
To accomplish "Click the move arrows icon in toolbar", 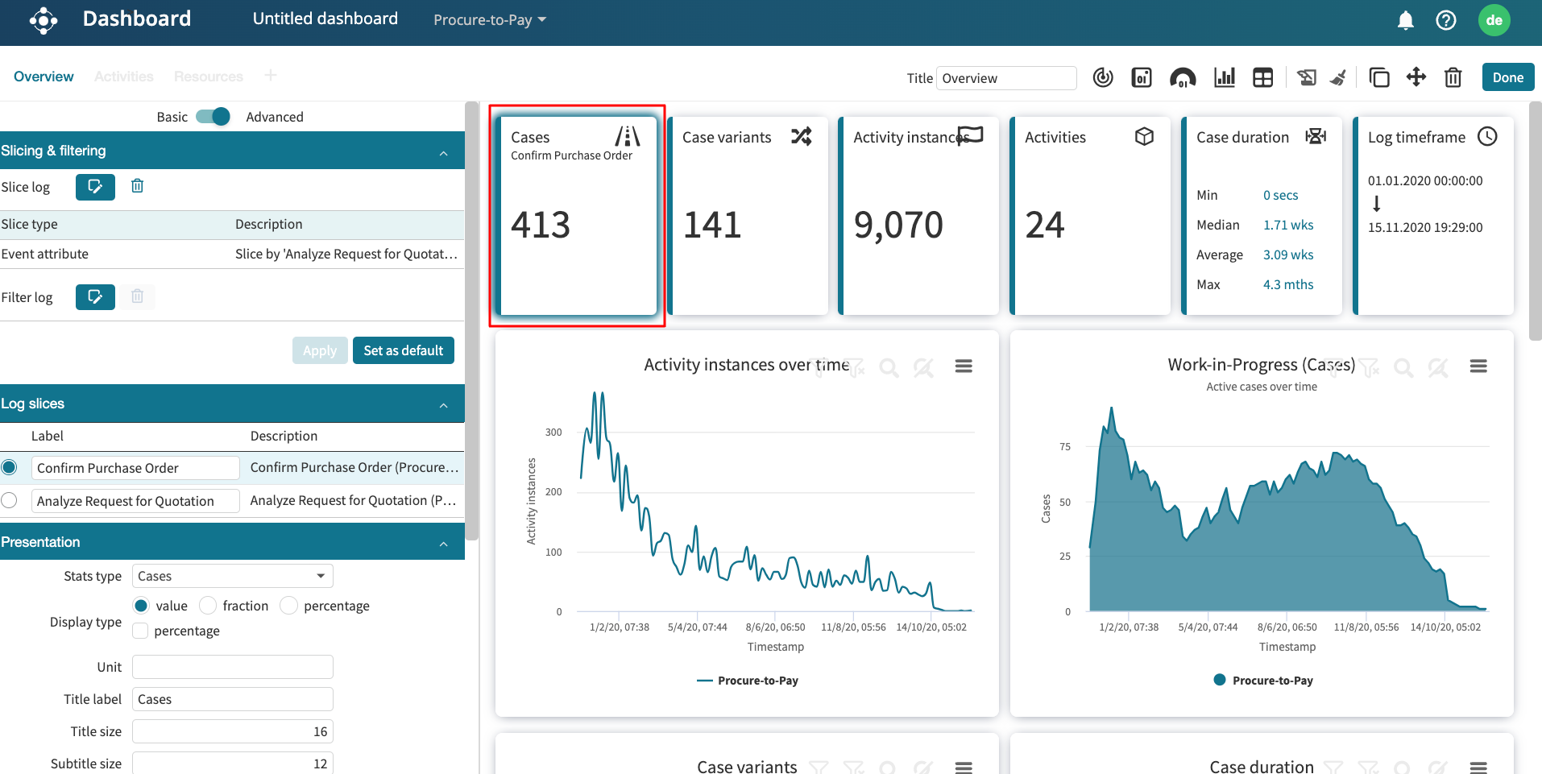I will [1416, 77].
